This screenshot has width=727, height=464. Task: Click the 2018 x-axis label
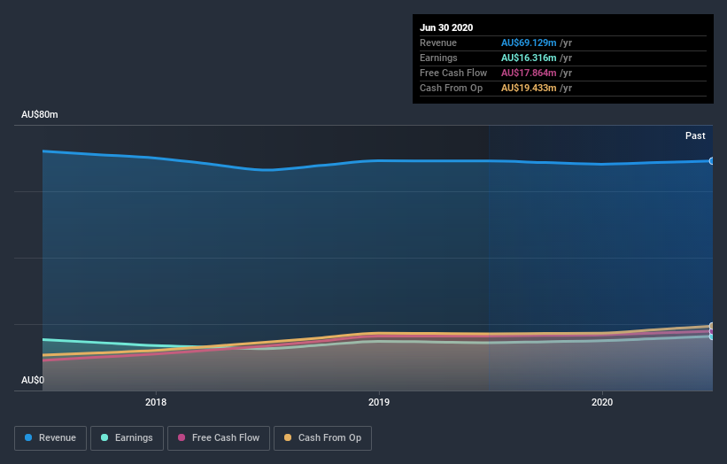(x=156, y=402)
